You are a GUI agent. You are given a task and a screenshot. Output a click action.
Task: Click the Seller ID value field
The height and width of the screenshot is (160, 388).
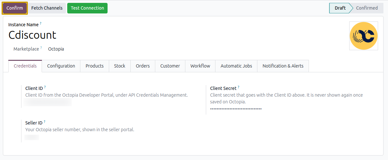[32, 137]
